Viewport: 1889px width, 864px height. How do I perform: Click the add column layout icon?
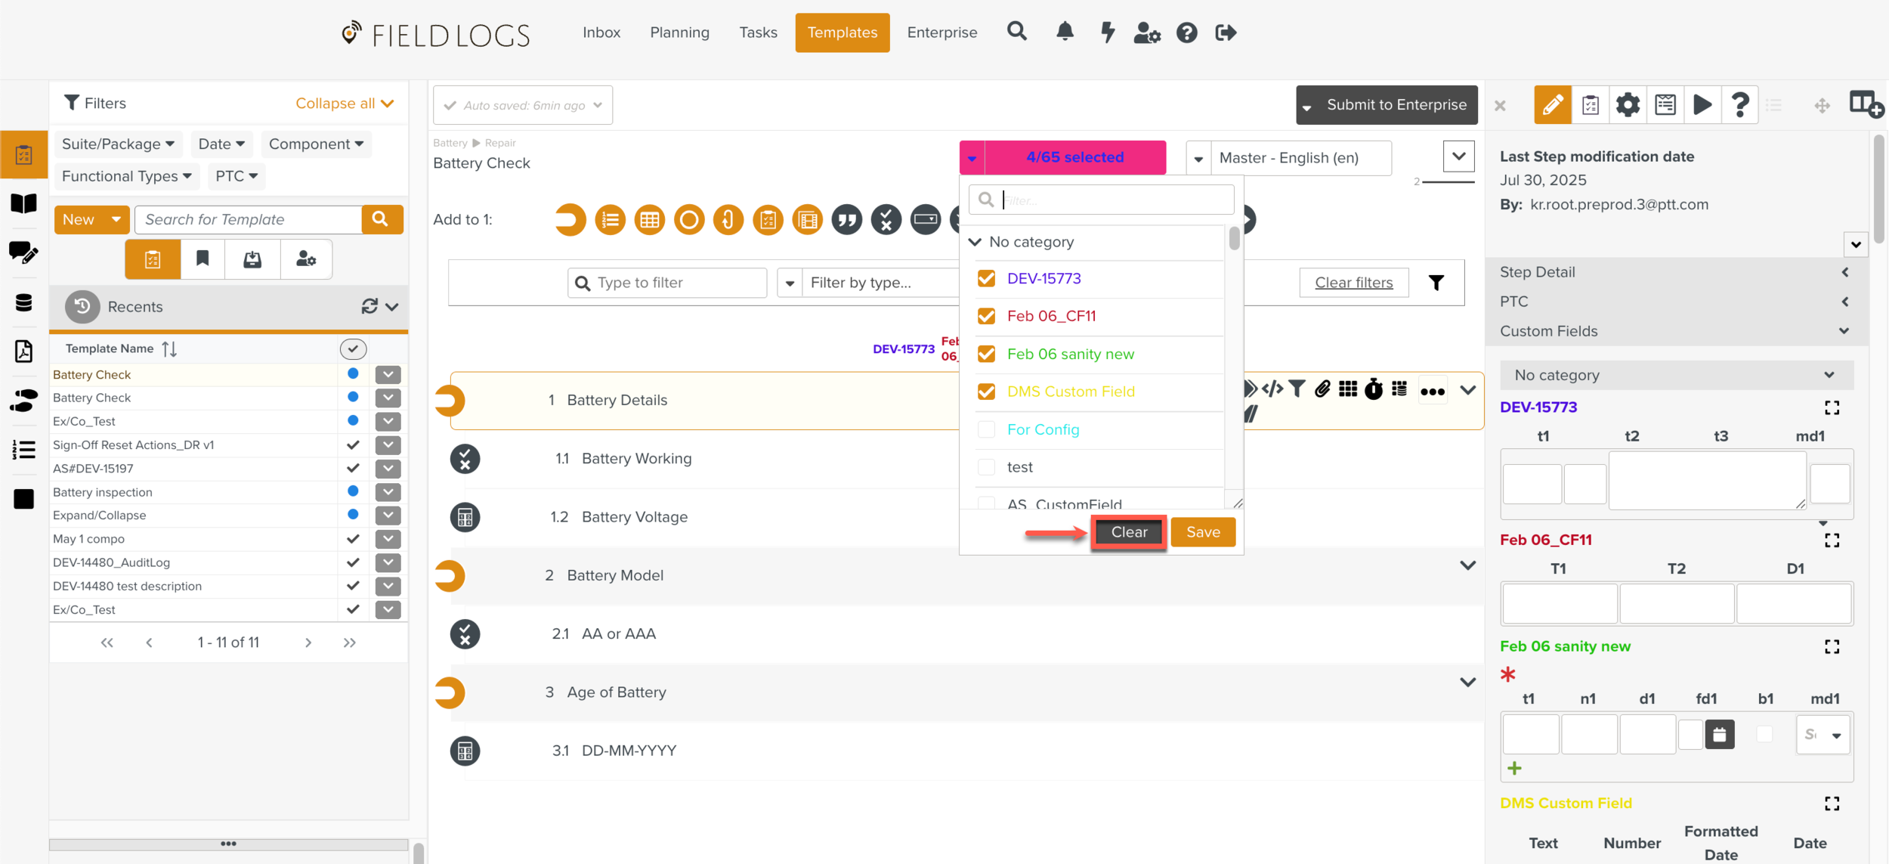click(x=1865, y=104)
